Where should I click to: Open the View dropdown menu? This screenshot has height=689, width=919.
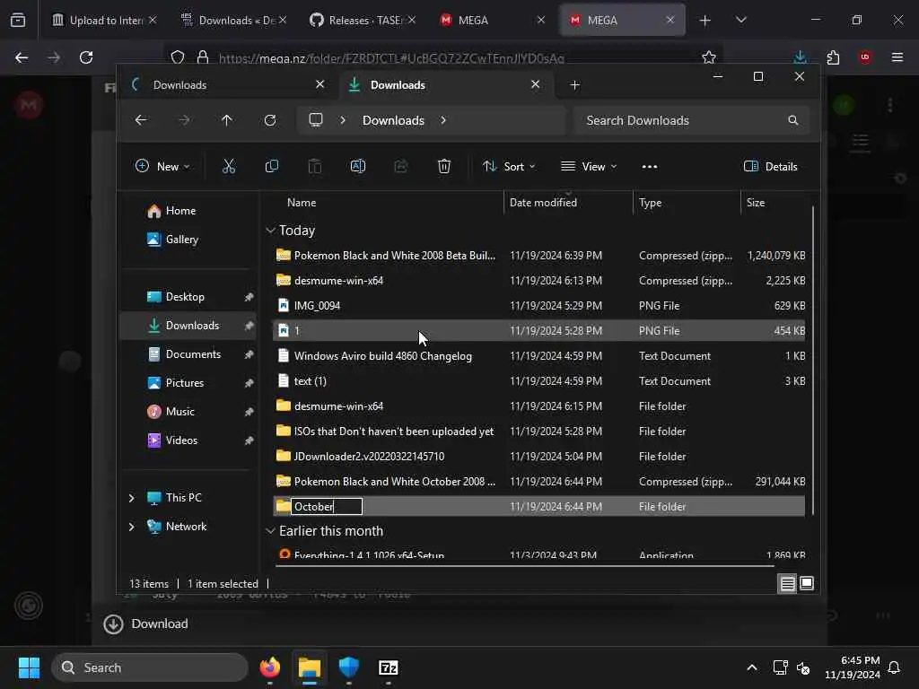[589, 166]
